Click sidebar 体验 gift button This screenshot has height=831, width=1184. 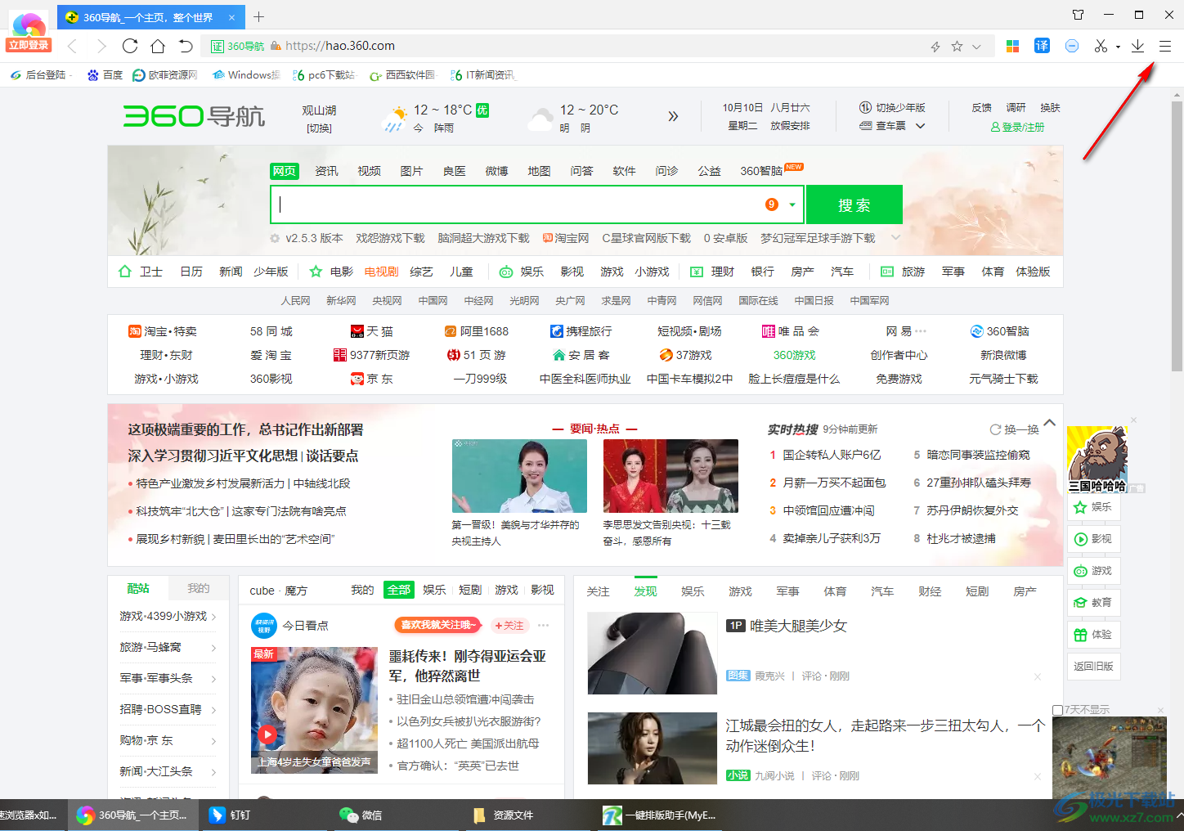(x=1093, y=635)
